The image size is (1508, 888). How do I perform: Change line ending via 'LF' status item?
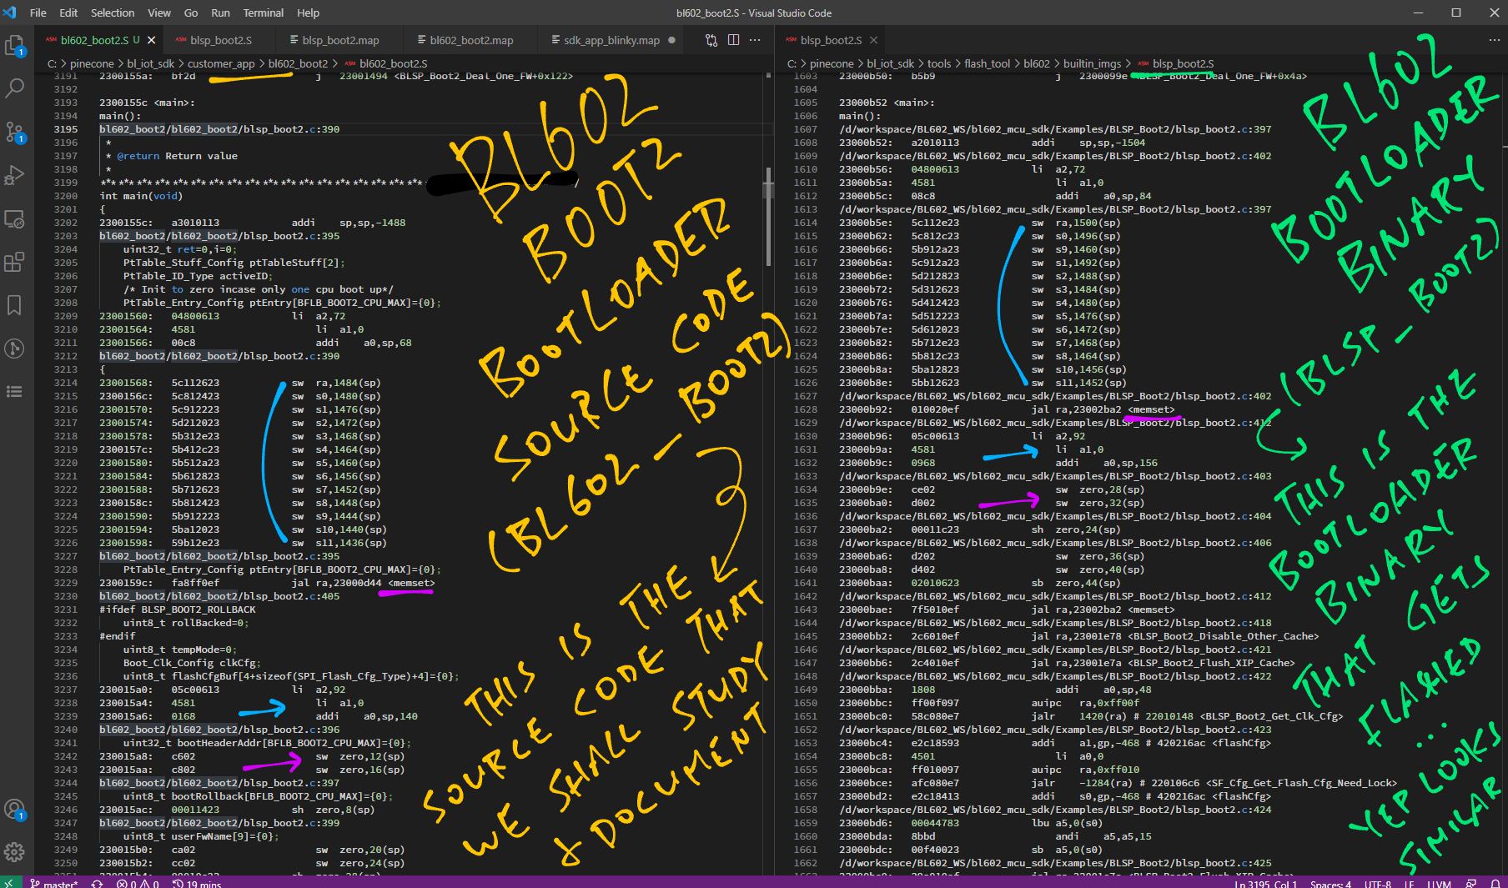click(1409, 884)
